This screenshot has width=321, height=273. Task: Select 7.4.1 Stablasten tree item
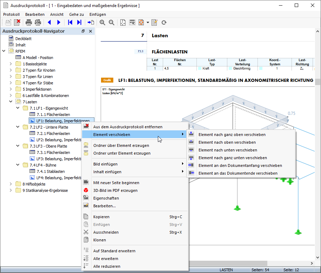tap(51, 171)
